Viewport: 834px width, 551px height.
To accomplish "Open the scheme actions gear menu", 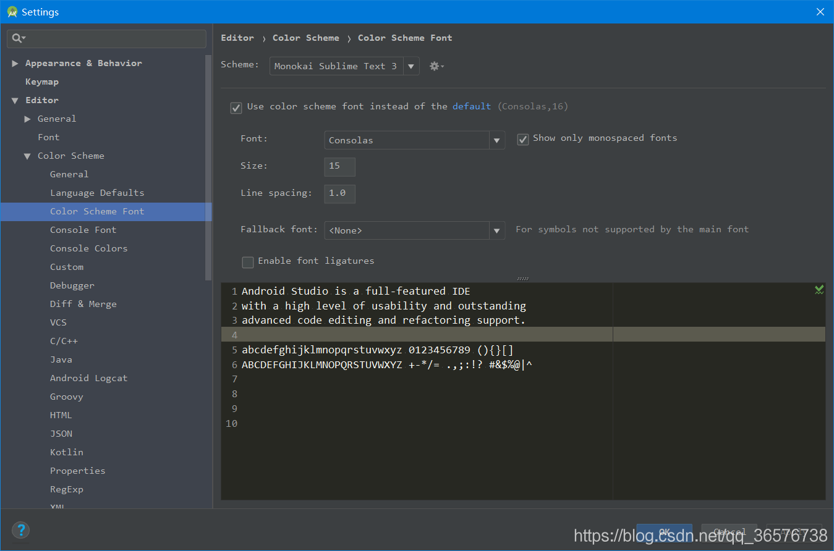I will (x=436, y=66).
